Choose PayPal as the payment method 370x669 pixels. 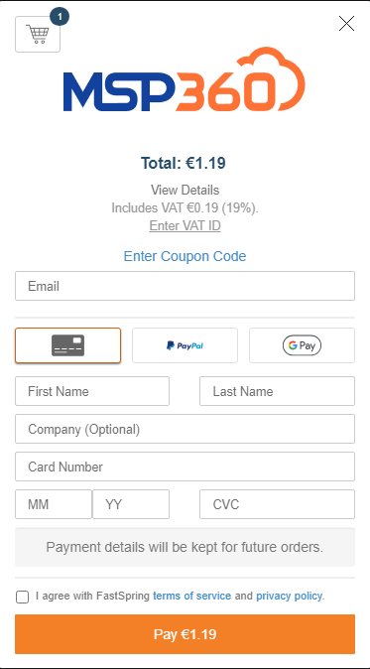185,345
